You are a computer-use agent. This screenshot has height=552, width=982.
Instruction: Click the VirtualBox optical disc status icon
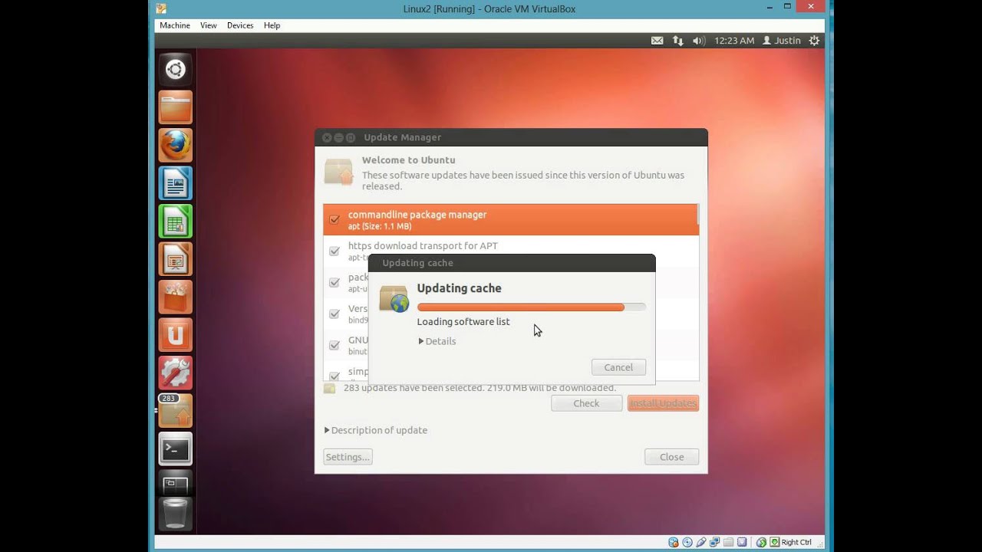coord(687,542)
